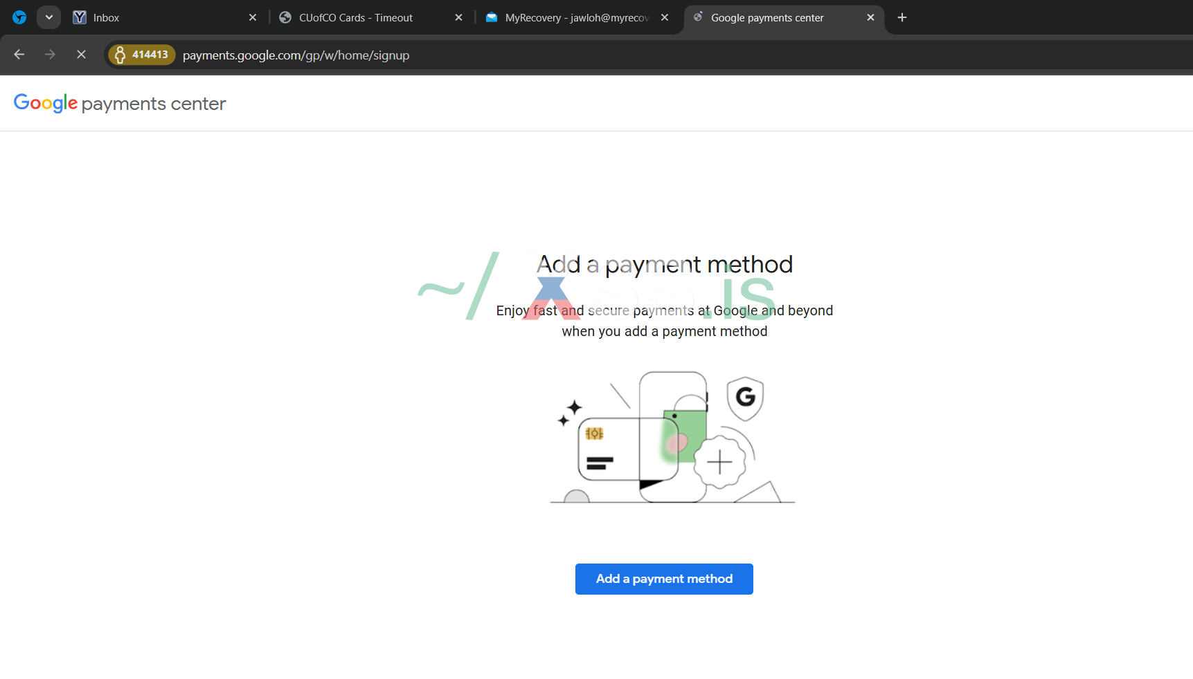This screenshot has width=1193, height=679.
Task: Click the payments.google.com URL in address bar
Action: 296,55
